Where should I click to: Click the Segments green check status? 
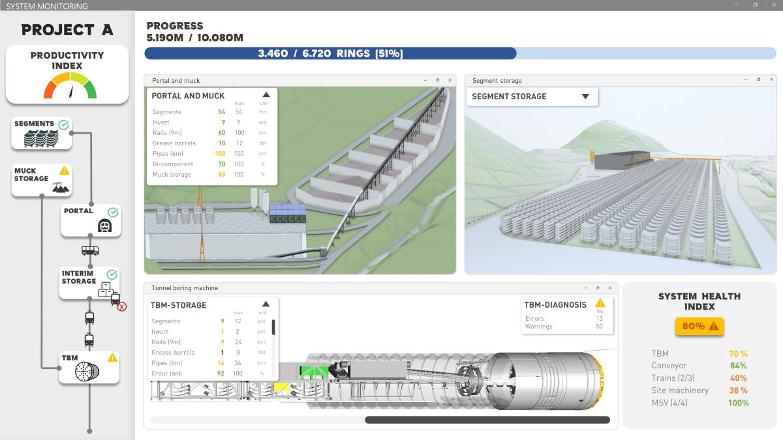tap(63, 124)
